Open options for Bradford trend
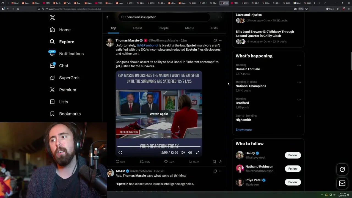352x198 pixels. point(299,99)
